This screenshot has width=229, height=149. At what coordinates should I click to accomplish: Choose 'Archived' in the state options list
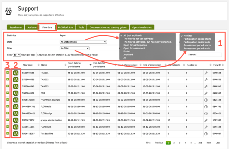click(x=128, y=55)
